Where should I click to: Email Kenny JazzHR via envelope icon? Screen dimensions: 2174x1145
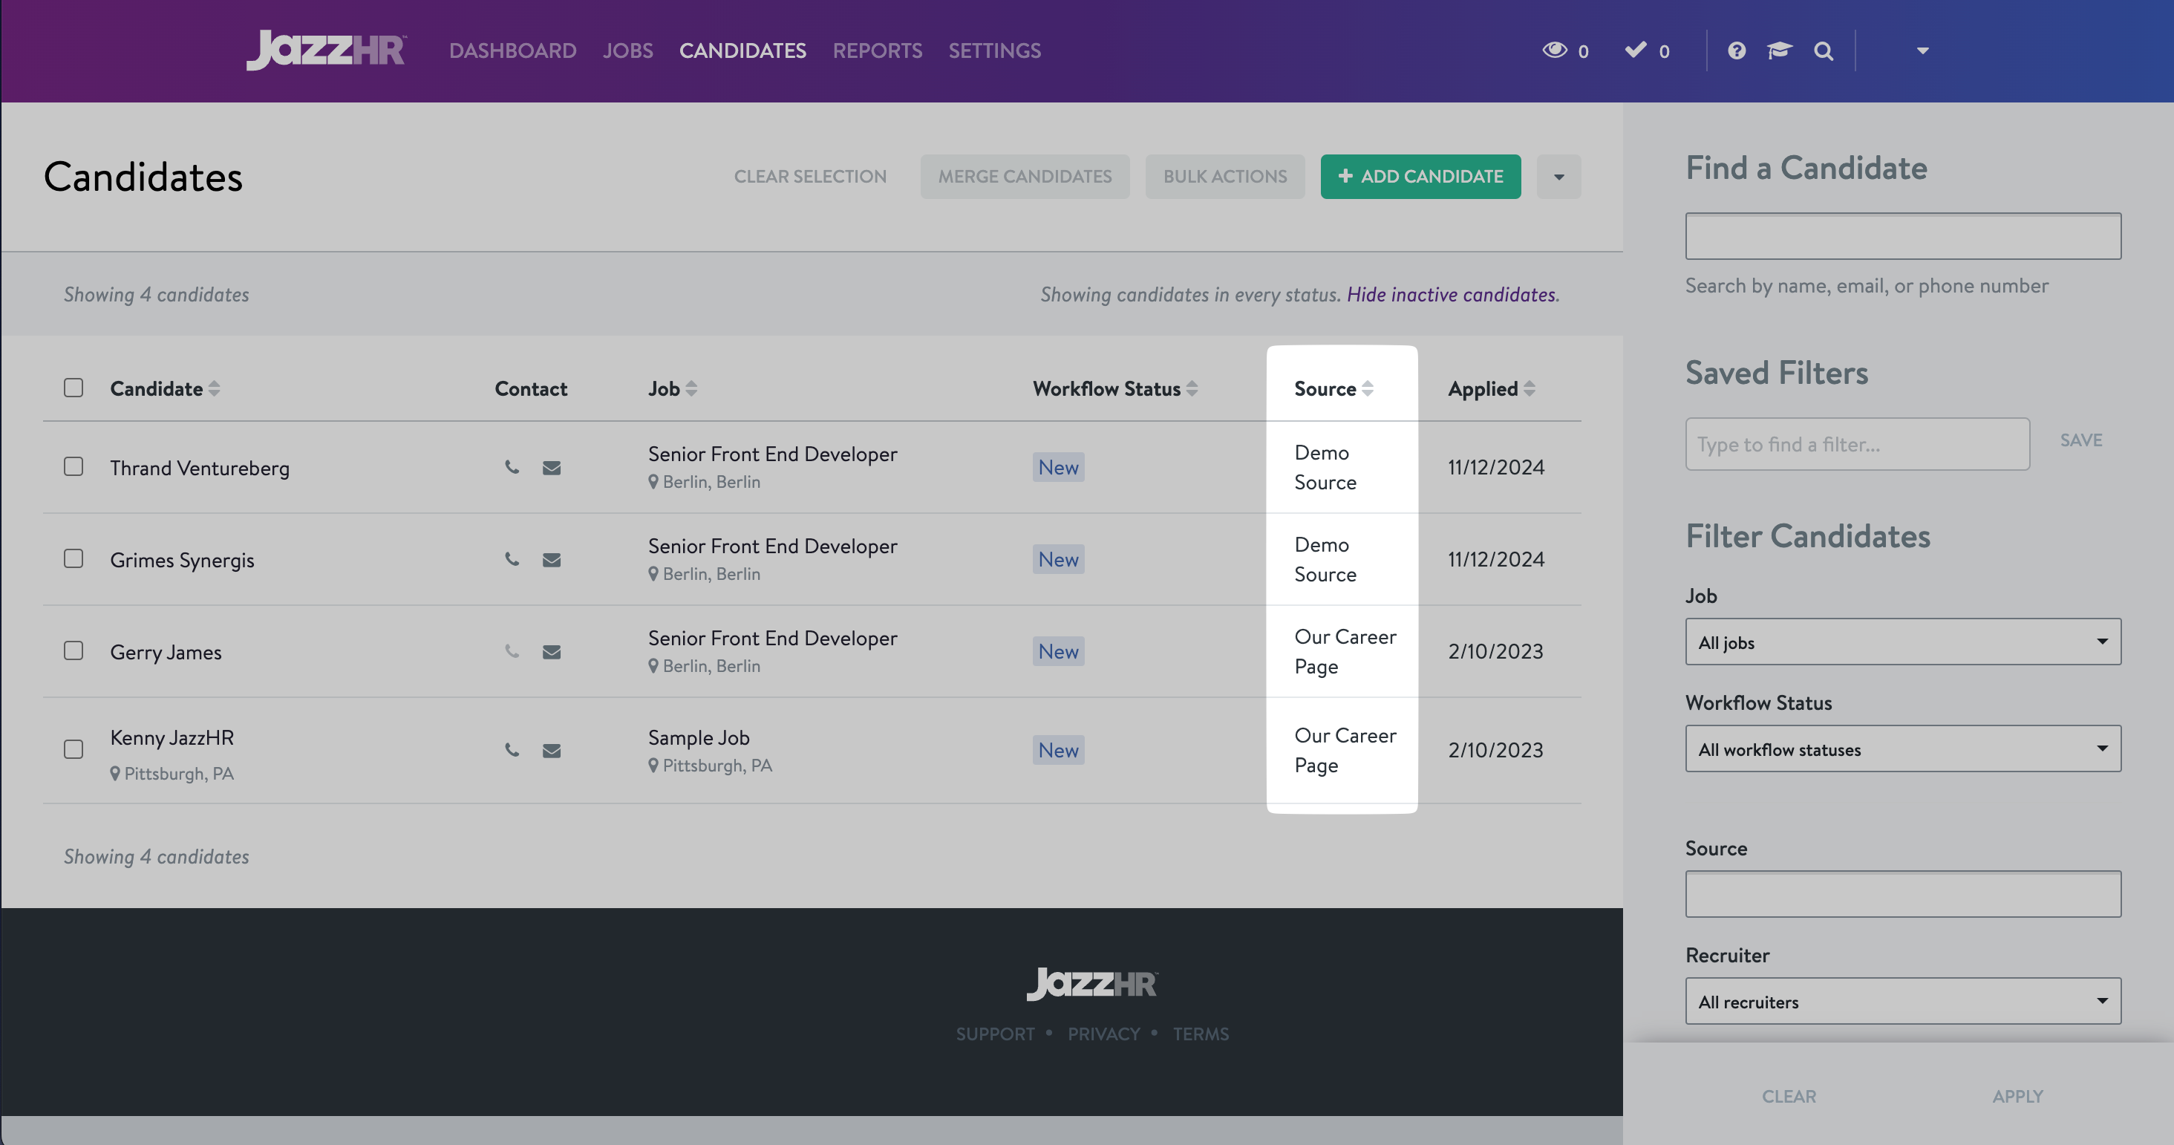pyautogui.click(x=551, y=750)
